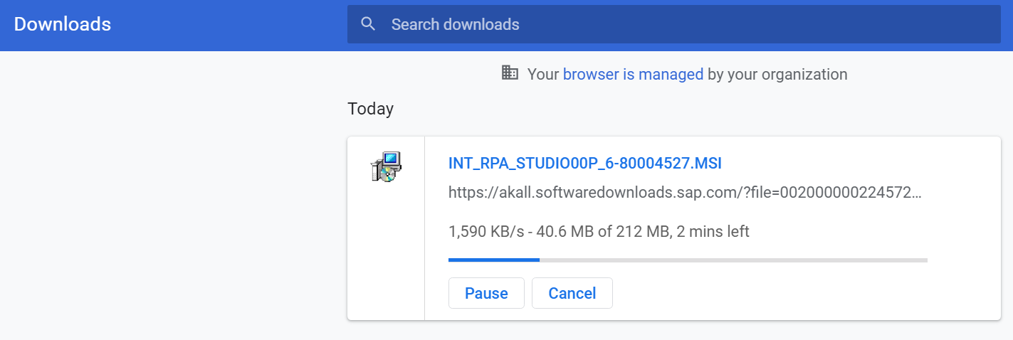Click the akall.softwaredownloads.sap.com source URL

685,192
